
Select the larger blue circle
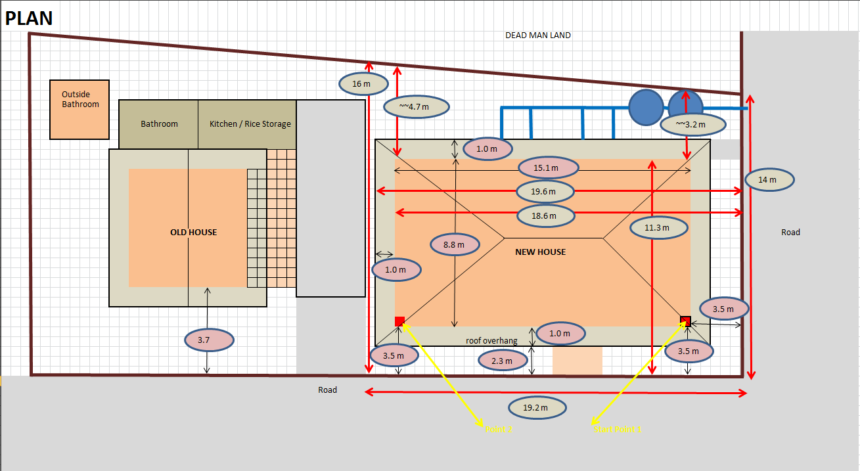646,107
